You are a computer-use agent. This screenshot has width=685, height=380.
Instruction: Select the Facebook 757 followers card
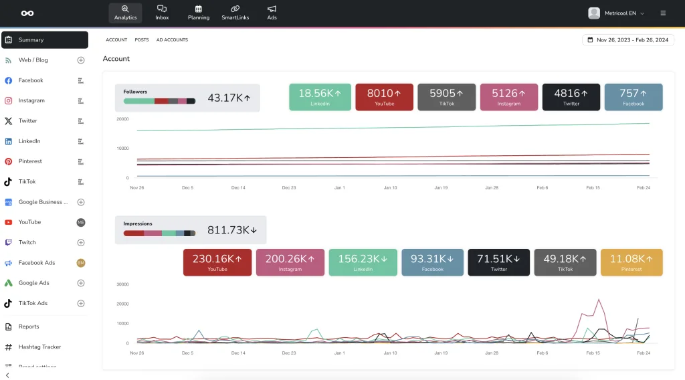click(x=633, y=97)
